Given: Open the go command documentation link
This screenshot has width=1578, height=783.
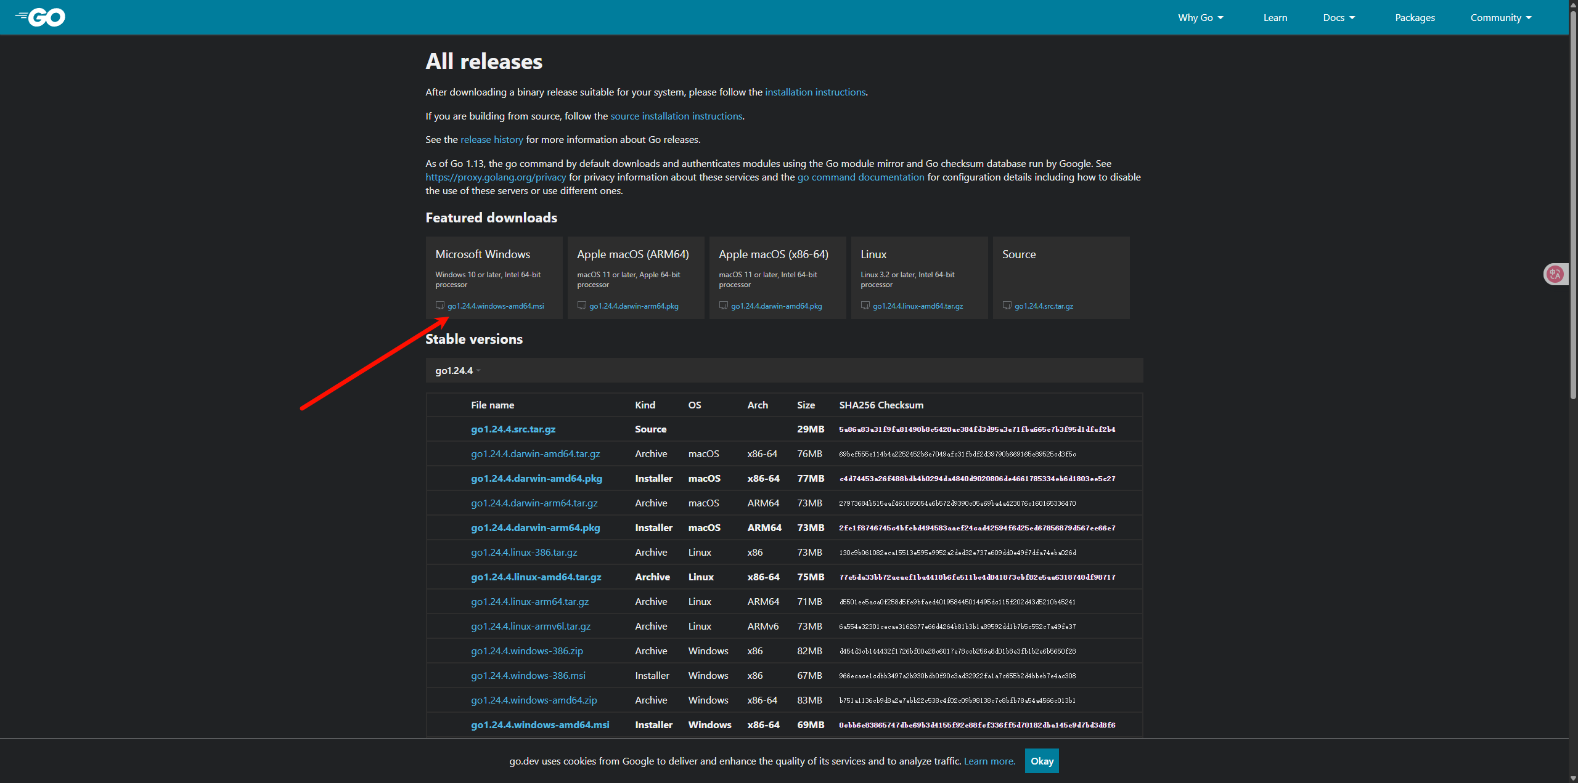Looking at the screenshot, I should click(x=861, y=177).
